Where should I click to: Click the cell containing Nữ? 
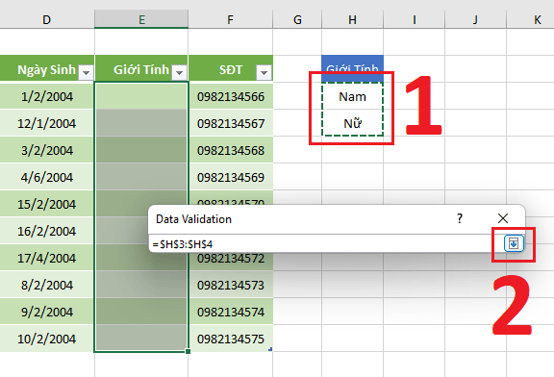353,123
